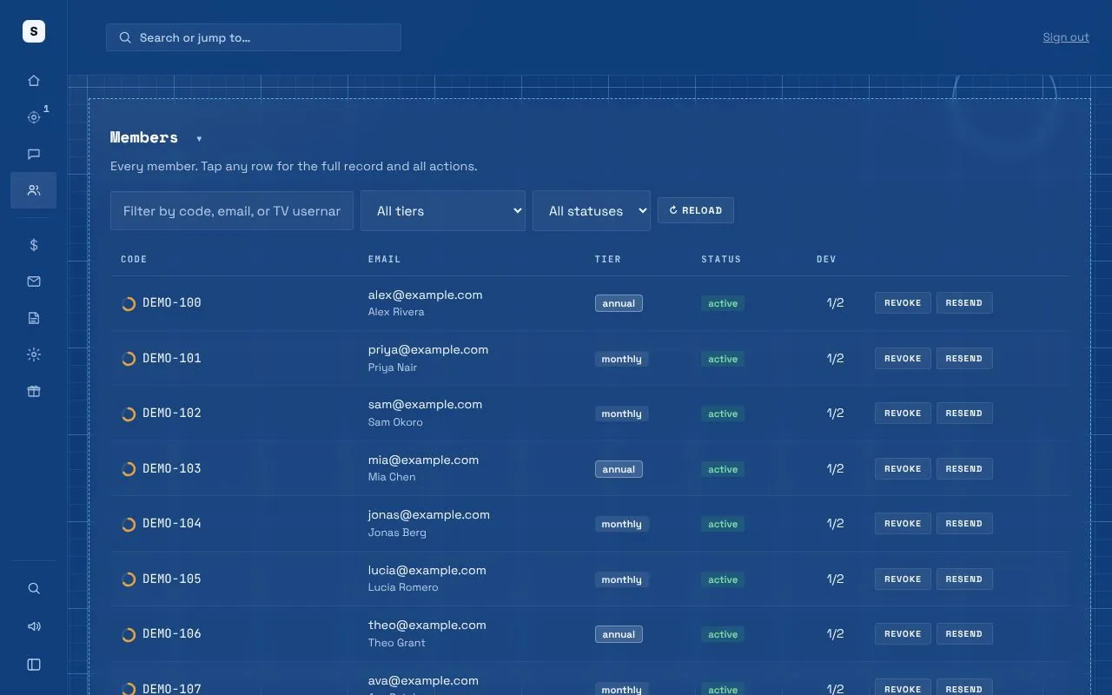
Task: Open the chat messages sidebar icon
Action: (x=34, y=154)
